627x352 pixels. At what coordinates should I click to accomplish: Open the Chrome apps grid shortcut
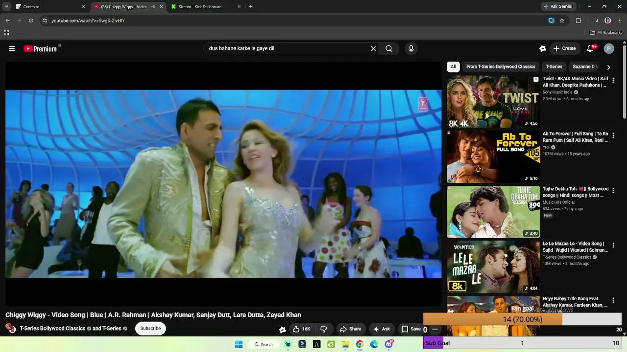point(6,33)
